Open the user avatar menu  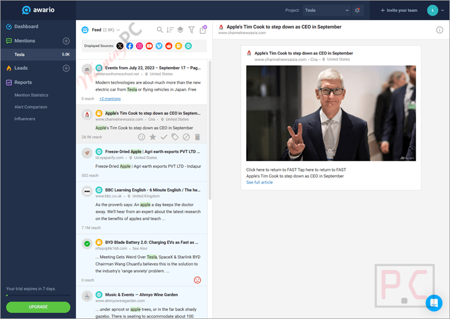pyautogui.click(x=433, y=10)
